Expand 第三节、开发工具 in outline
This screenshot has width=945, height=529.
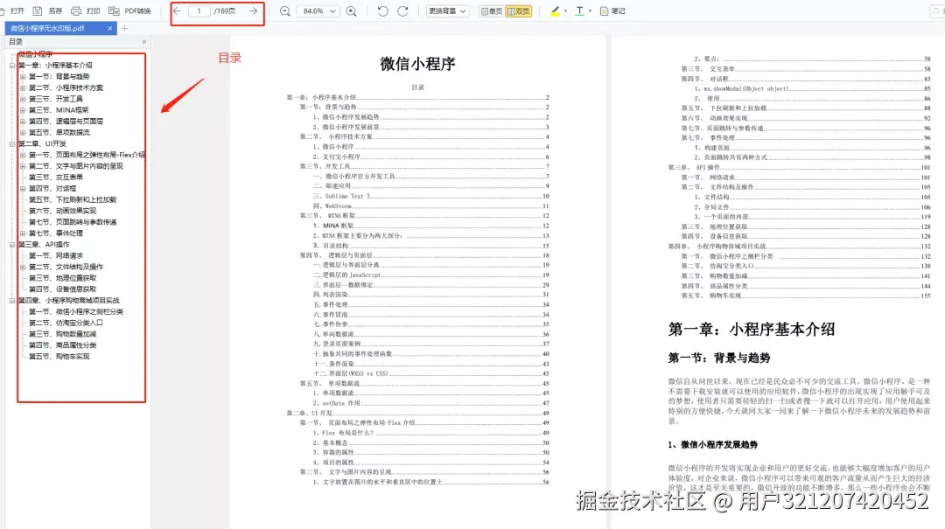coord(23,99)
